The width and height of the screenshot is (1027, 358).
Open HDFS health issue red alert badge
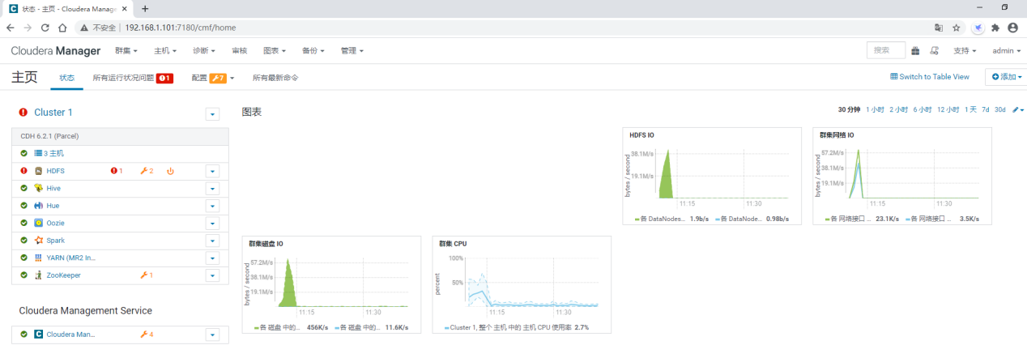117,171
